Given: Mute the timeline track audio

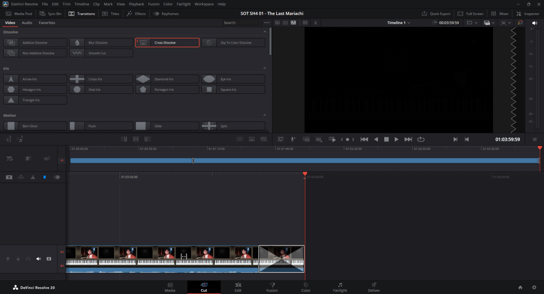Looking at the screenshot, I should tap(38, 259).
